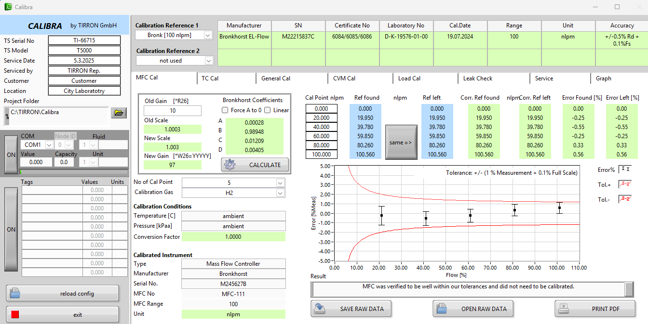
Task: Click the Error% legend marker icon
Action: (625, 169)
